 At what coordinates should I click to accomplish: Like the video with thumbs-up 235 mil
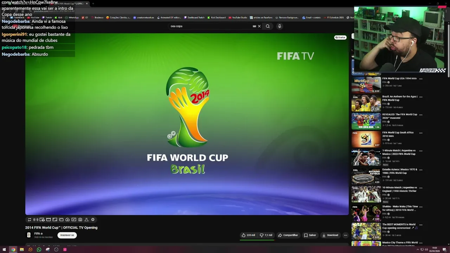click(249, 235)
